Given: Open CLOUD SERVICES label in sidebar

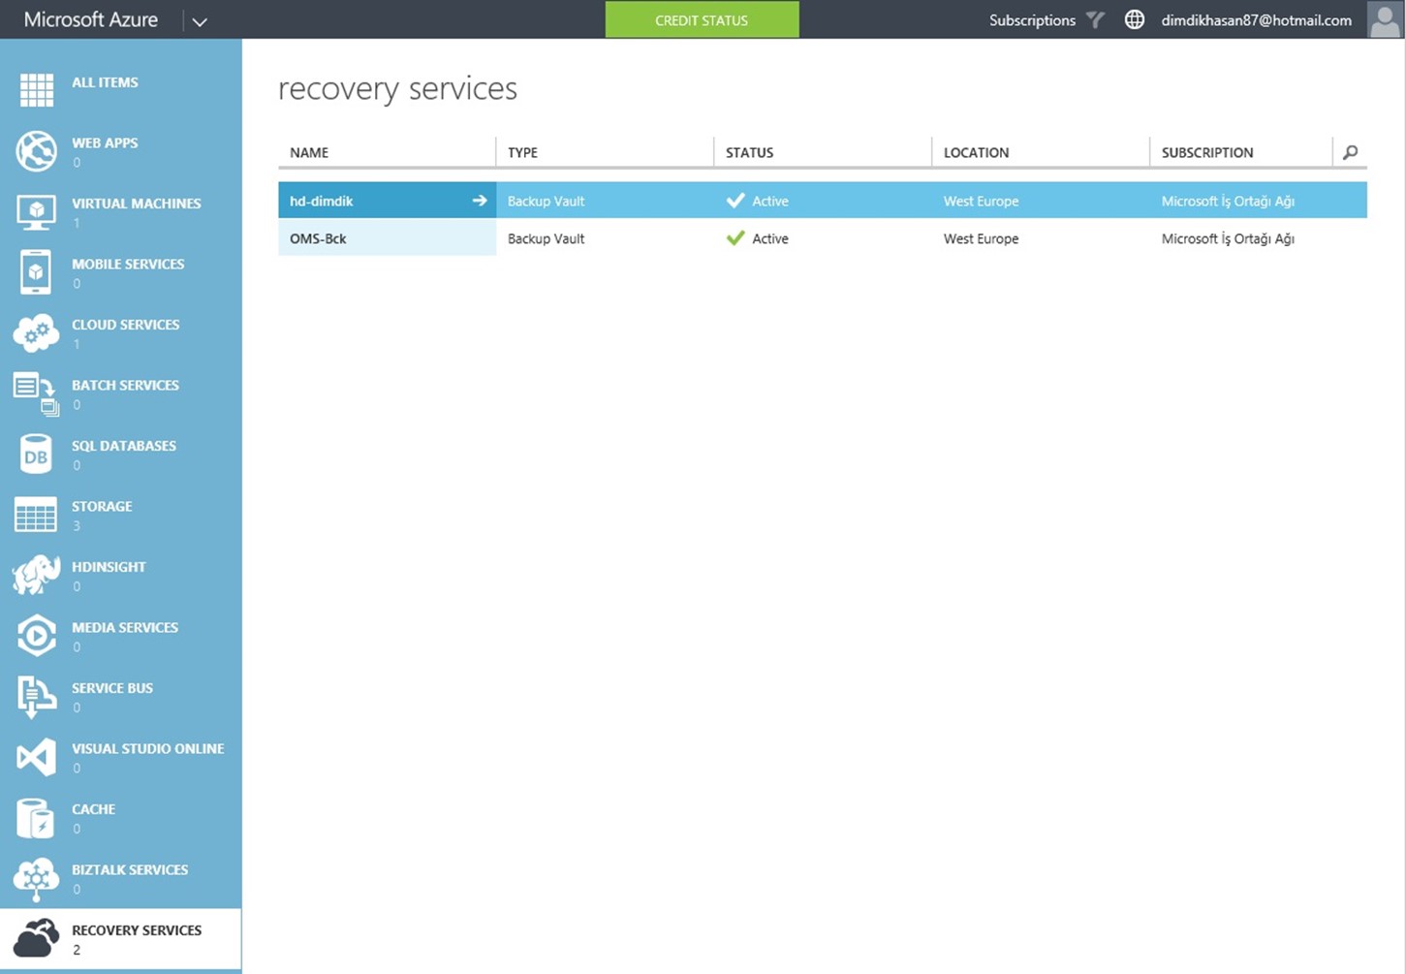Looking at the screenshot, I should point(126,325).
